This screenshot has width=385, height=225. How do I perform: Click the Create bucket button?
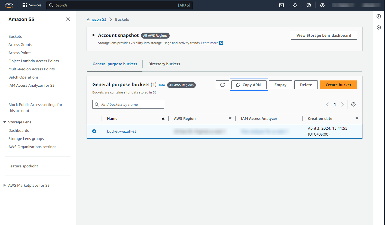(x=338, y=85)
